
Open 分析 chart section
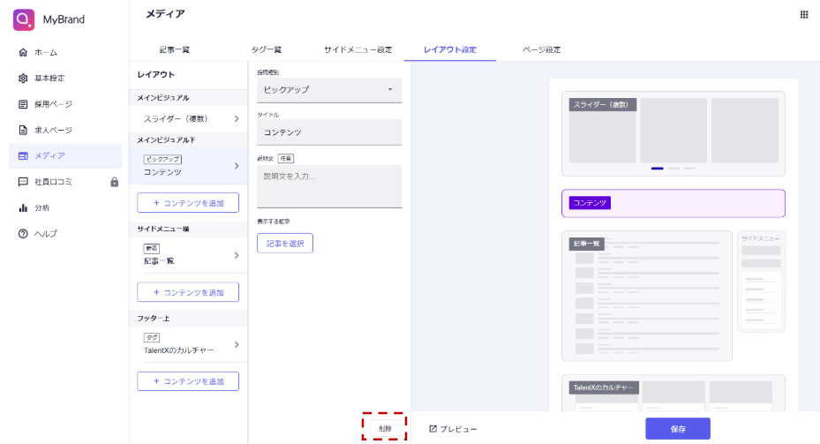point(42,207)
